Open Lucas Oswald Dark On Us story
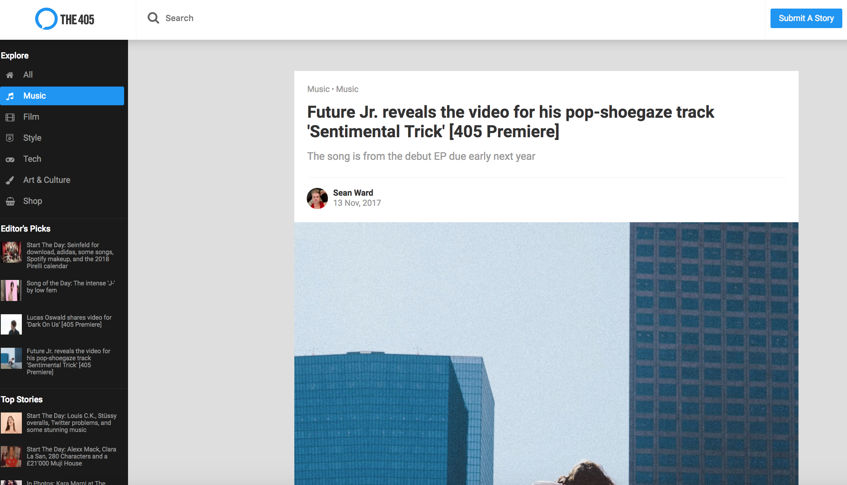This screenshot has height=485, width=847. coord(69,321)
